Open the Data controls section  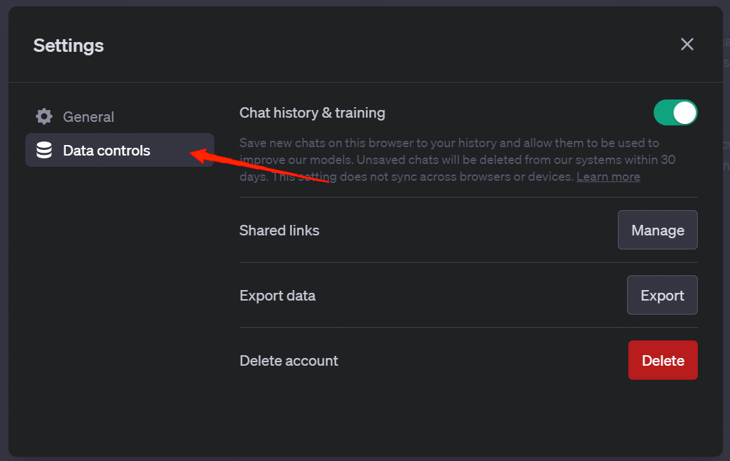pyautogui.click(x=106, y=150)
